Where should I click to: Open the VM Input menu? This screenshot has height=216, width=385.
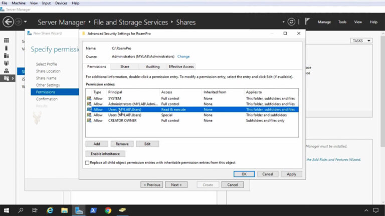pos(46,3)
